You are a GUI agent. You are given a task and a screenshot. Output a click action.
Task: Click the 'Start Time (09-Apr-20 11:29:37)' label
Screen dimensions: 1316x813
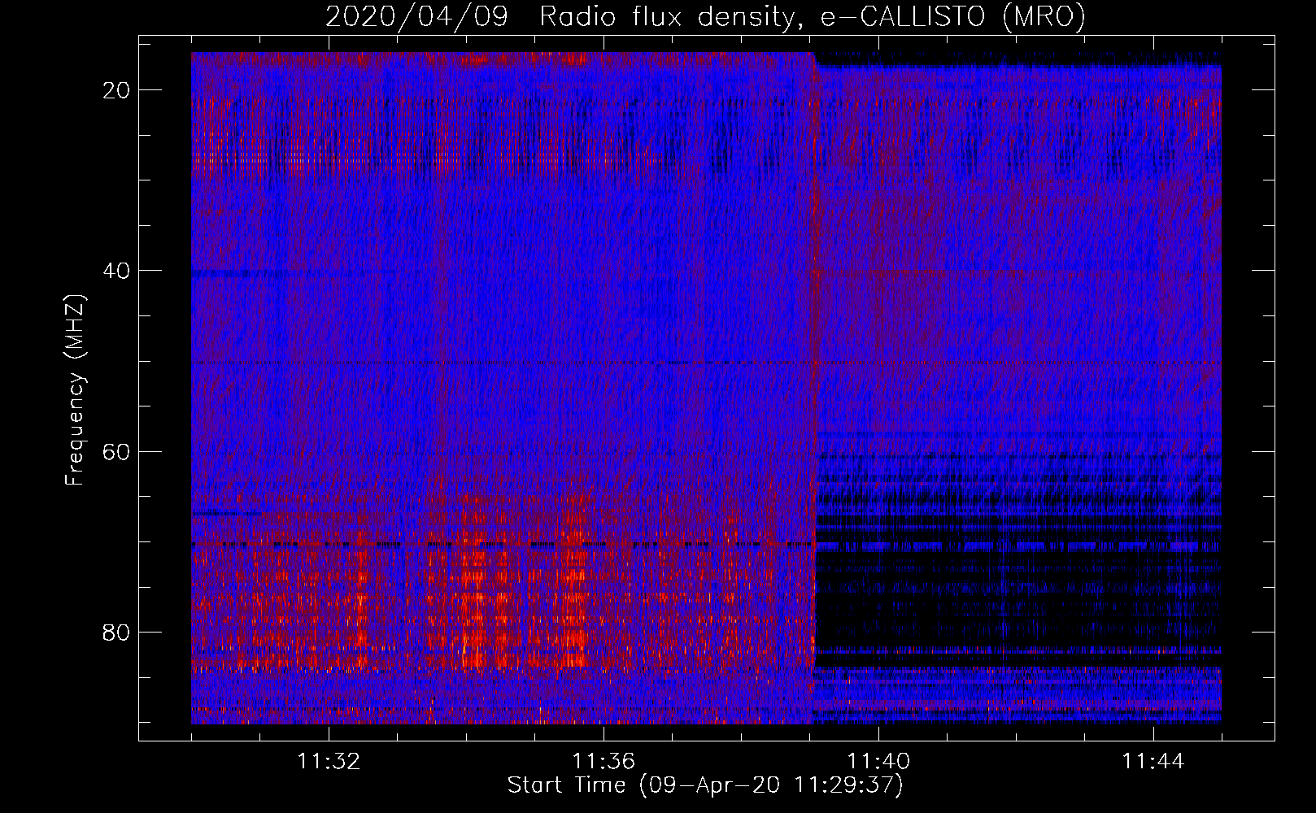[705, 785]
